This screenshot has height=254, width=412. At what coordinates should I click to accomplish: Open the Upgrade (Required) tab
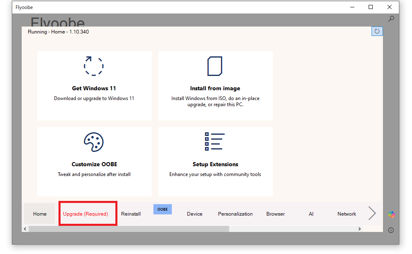click(x=86, y=214)
